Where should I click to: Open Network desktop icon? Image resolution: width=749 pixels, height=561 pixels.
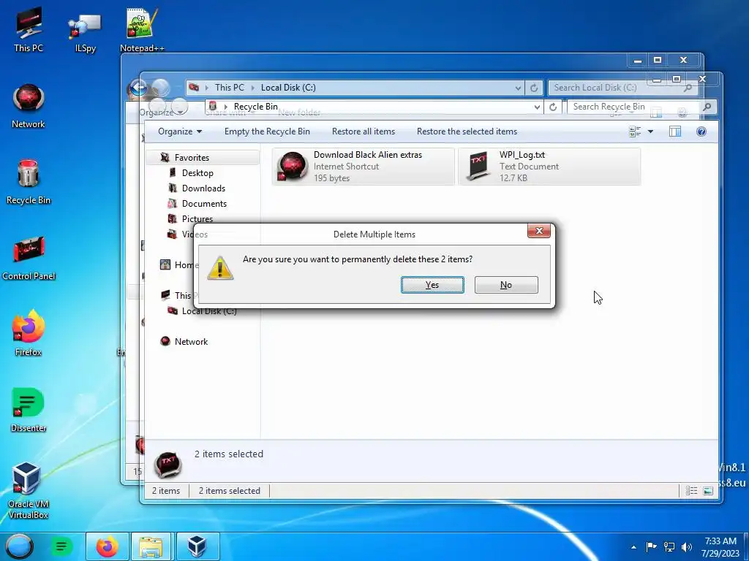tap(29, 106)
